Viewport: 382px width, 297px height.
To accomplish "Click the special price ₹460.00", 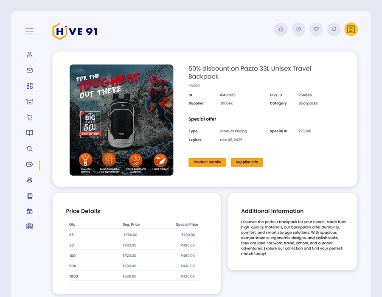I will point(188,255).
